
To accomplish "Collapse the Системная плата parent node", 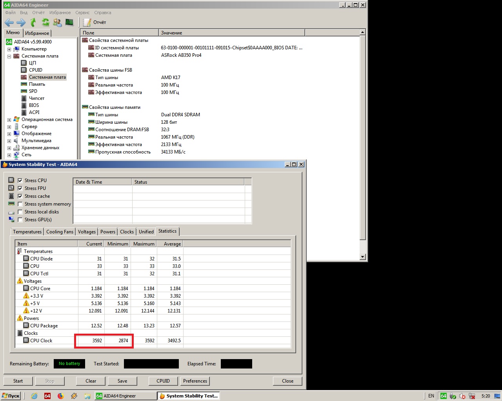I will [x=9, y=56].
